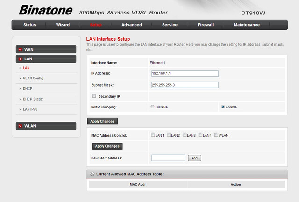299x202 pixels.
Task: Click the Binatone logo
Action: [46, 10]
